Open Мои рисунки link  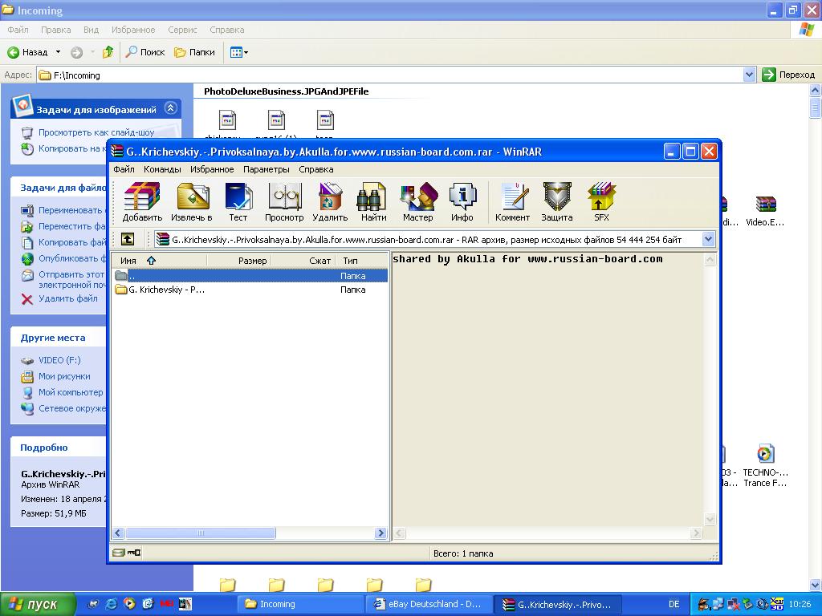coord(64,376)
